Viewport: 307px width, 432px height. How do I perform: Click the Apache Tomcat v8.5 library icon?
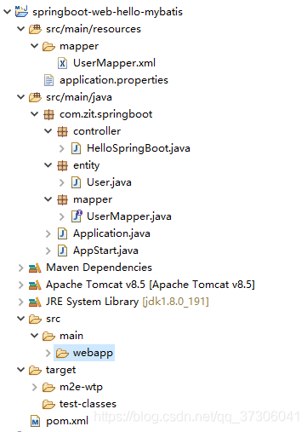pyautogui.click(x=35, y=285)
